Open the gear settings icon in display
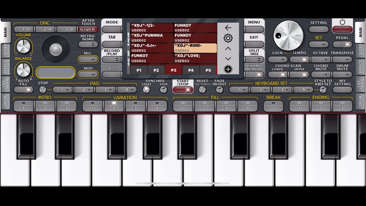This screenshot has height=206, width=366. pos(228,38)
